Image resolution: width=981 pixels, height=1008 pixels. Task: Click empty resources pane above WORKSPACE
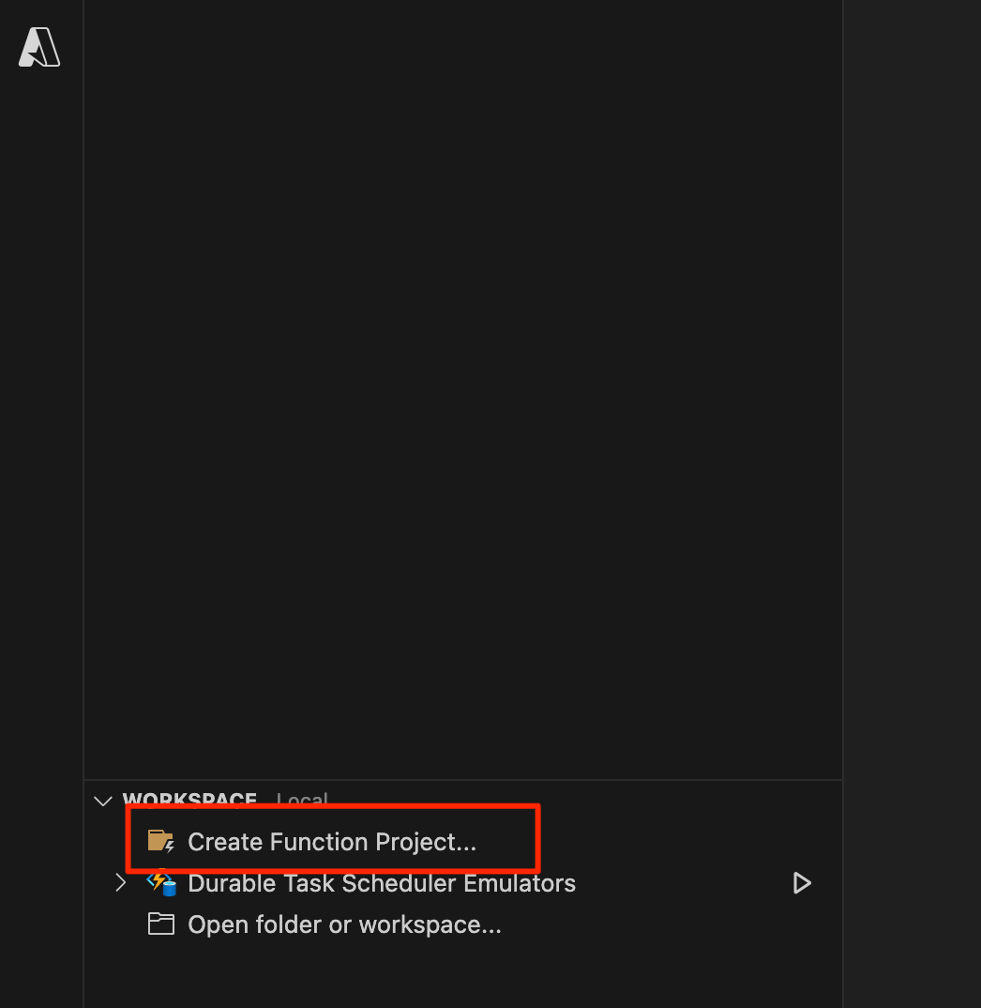point(462,386)
